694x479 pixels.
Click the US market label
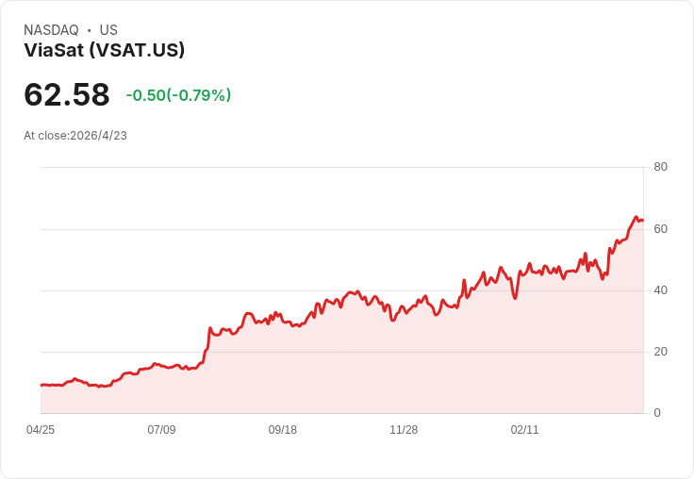(108, 30)
